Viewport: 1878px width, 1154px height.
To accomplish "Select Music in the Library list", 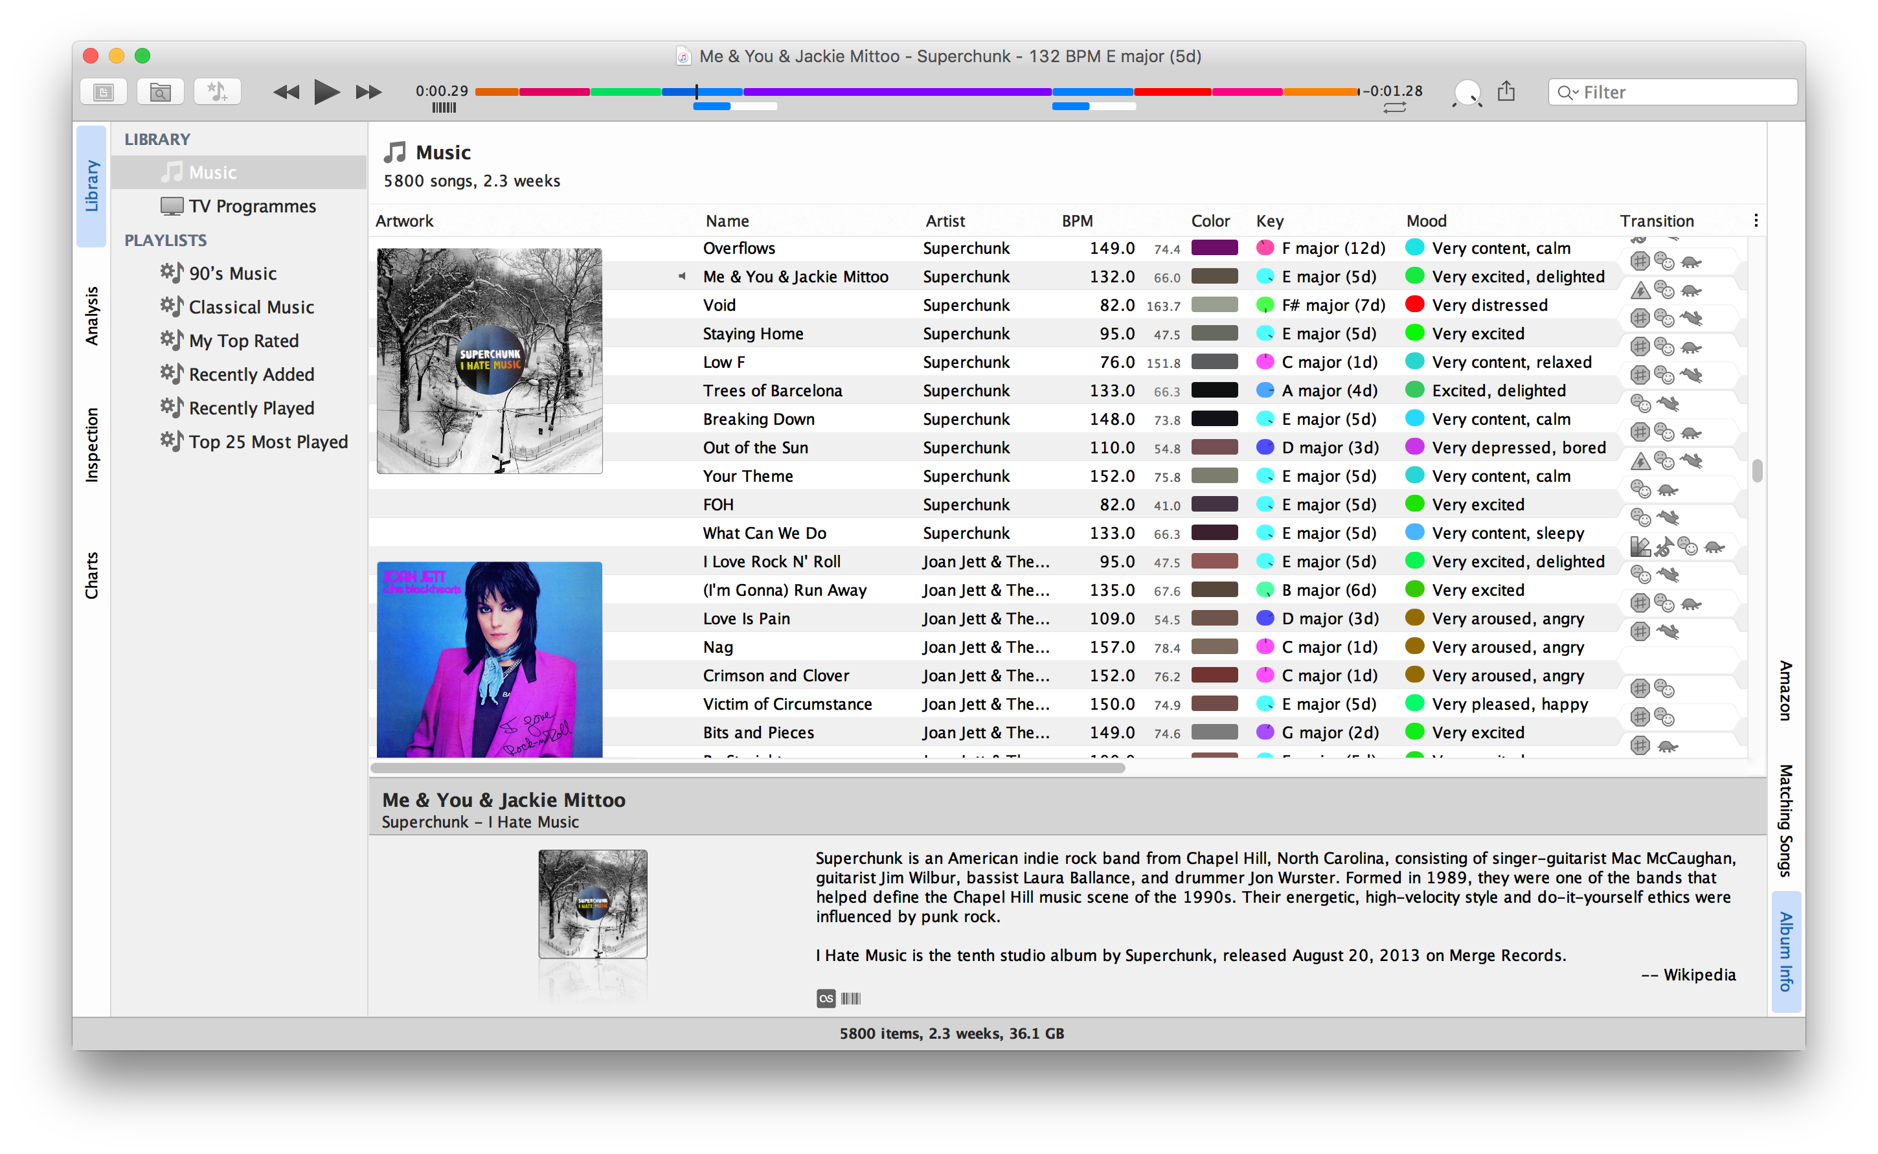I will click(x=239, y=172).
